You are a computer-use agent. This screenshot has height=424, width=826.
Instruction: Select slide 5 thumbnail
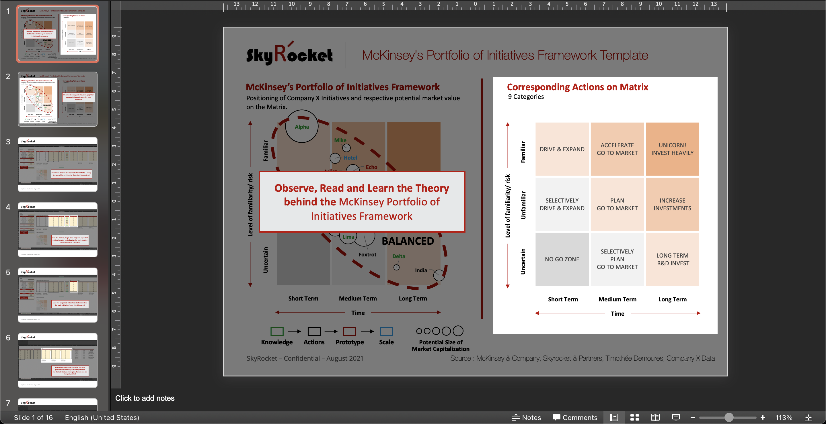point(58,295)
